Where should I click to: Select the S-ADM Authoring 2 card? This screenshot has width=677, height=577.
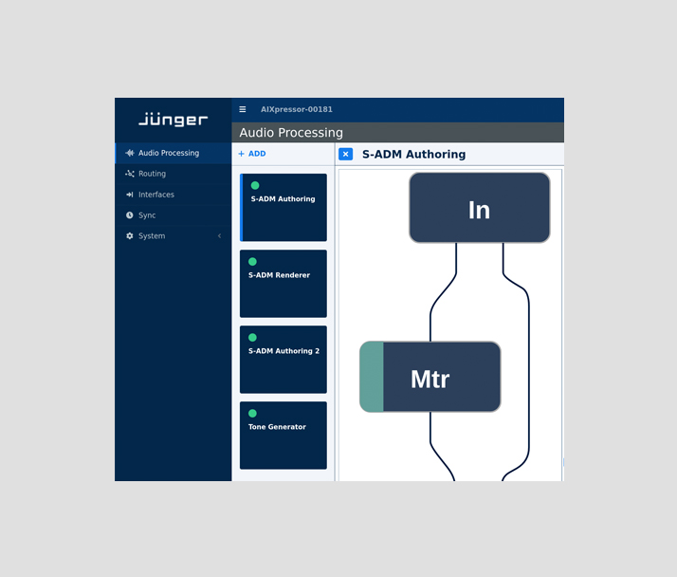(x=284, y=360)
